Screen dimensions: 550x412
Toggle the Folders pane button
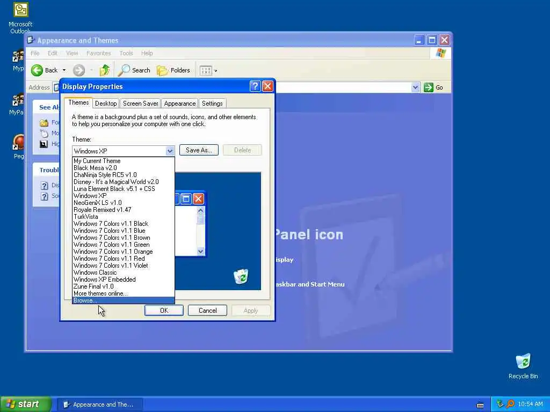pos(173,70)
